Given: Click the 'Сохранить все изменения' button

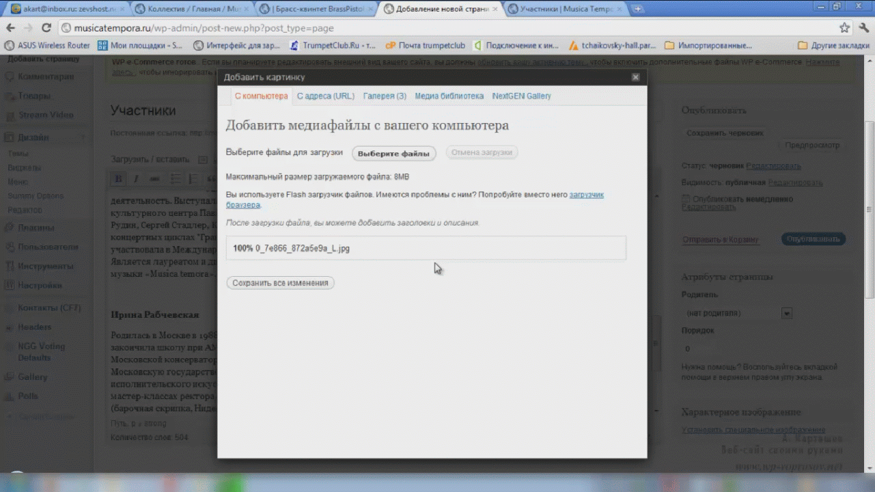Looking at the screenshot, I should point(280,283).
